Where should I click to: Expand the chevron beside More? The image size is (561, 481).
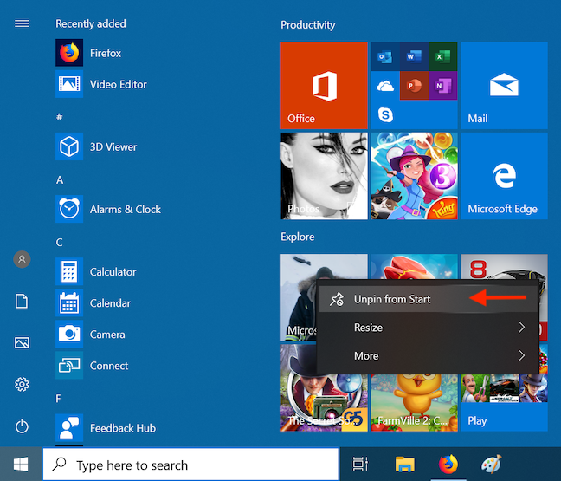[x=522, y=355]
